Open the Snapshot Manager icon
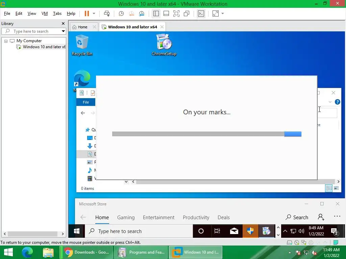This screenshot has height=259, width=346. pos(142,13)
